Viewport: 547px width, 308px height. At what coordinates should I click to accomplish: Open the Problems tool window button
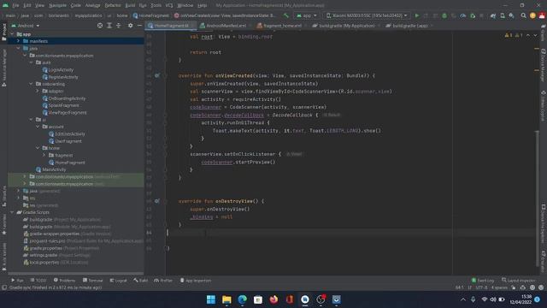click(x=65, y=281)
